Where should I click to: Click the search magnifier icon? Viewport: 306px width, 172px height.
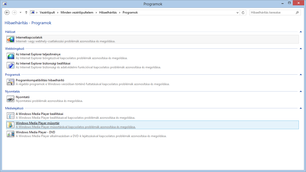point(297,12)
